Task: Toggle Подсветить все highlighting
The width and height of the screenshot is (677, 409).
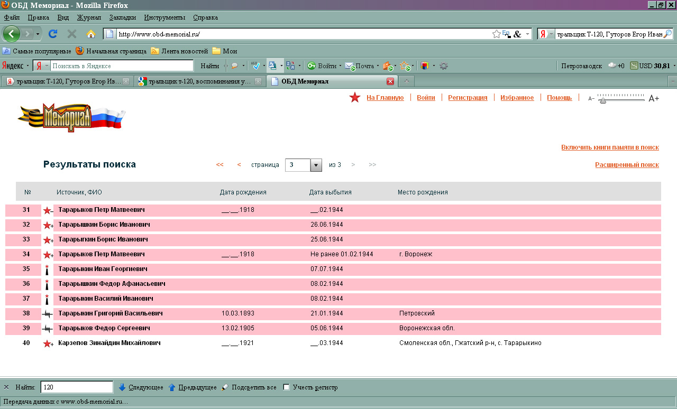Action: [225, 387]
